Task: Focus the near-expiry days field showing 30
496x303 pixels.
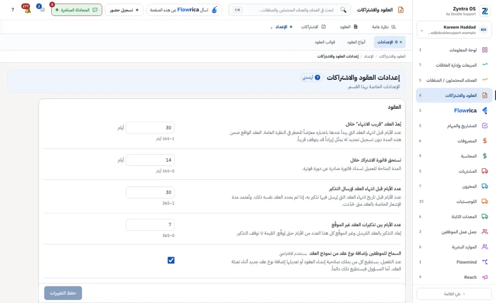Action: tap(150, 127)
